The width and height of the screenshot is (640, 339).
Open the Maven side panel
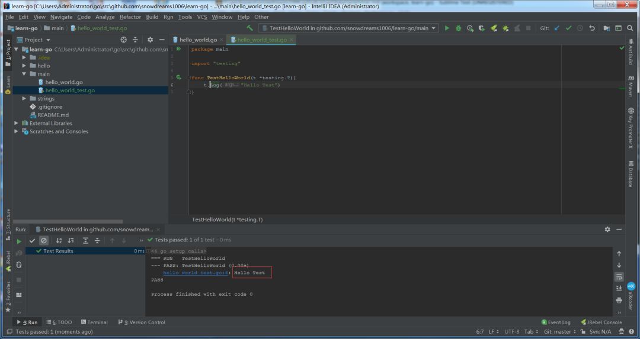(631, 86)
